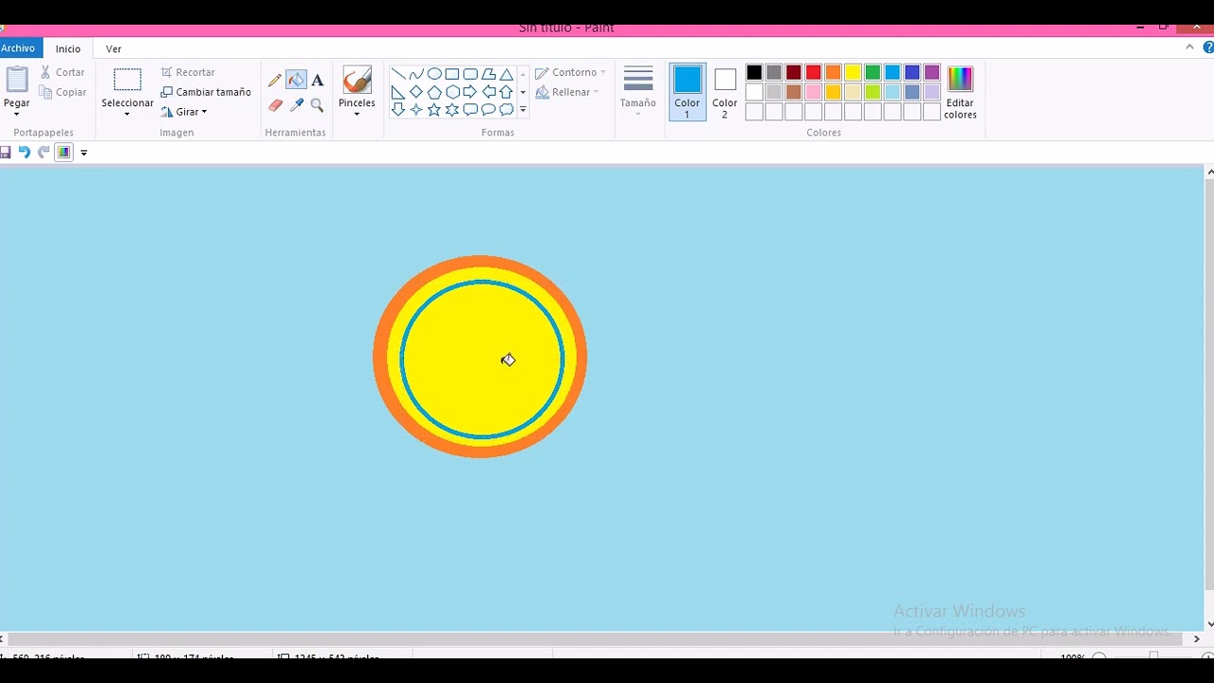The width and height of the screenshot is (1214, 683).
Task: Open the Pinceles dropdown arrow
Action: click(x=357, y=115)
